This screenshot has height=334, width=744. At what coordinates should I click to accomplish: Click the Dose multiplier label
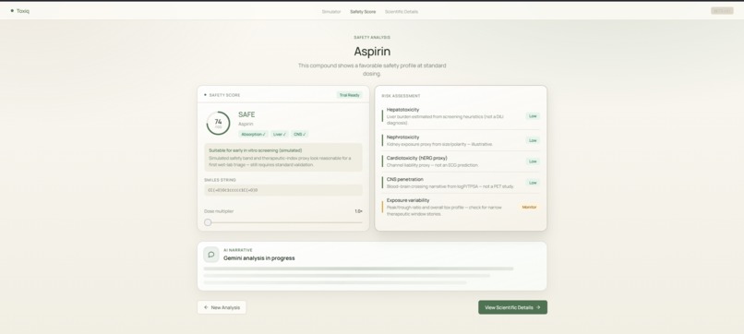pos(219,211)
